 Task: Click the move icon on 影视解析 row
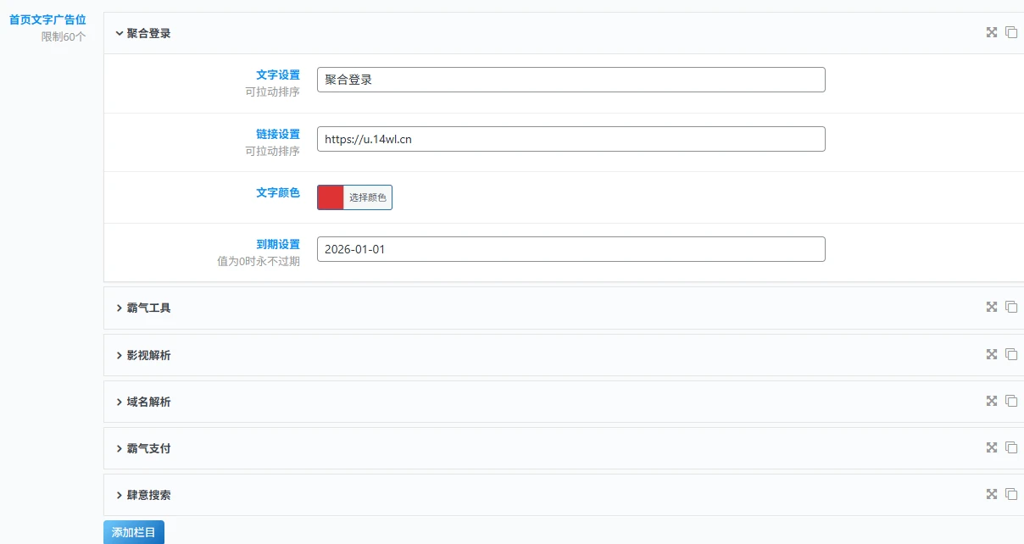(991, 354)
